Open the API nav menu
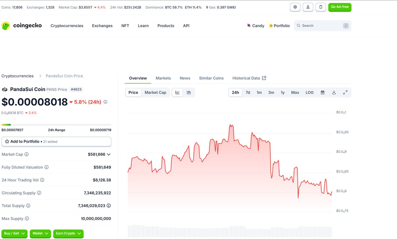This screenshot has width=397, height=239. click(x=186, y=26)
